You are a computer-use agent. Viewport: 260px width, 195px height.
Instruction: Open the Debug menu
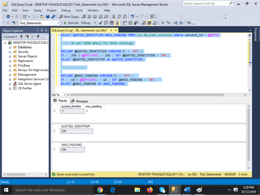point(66,10)
